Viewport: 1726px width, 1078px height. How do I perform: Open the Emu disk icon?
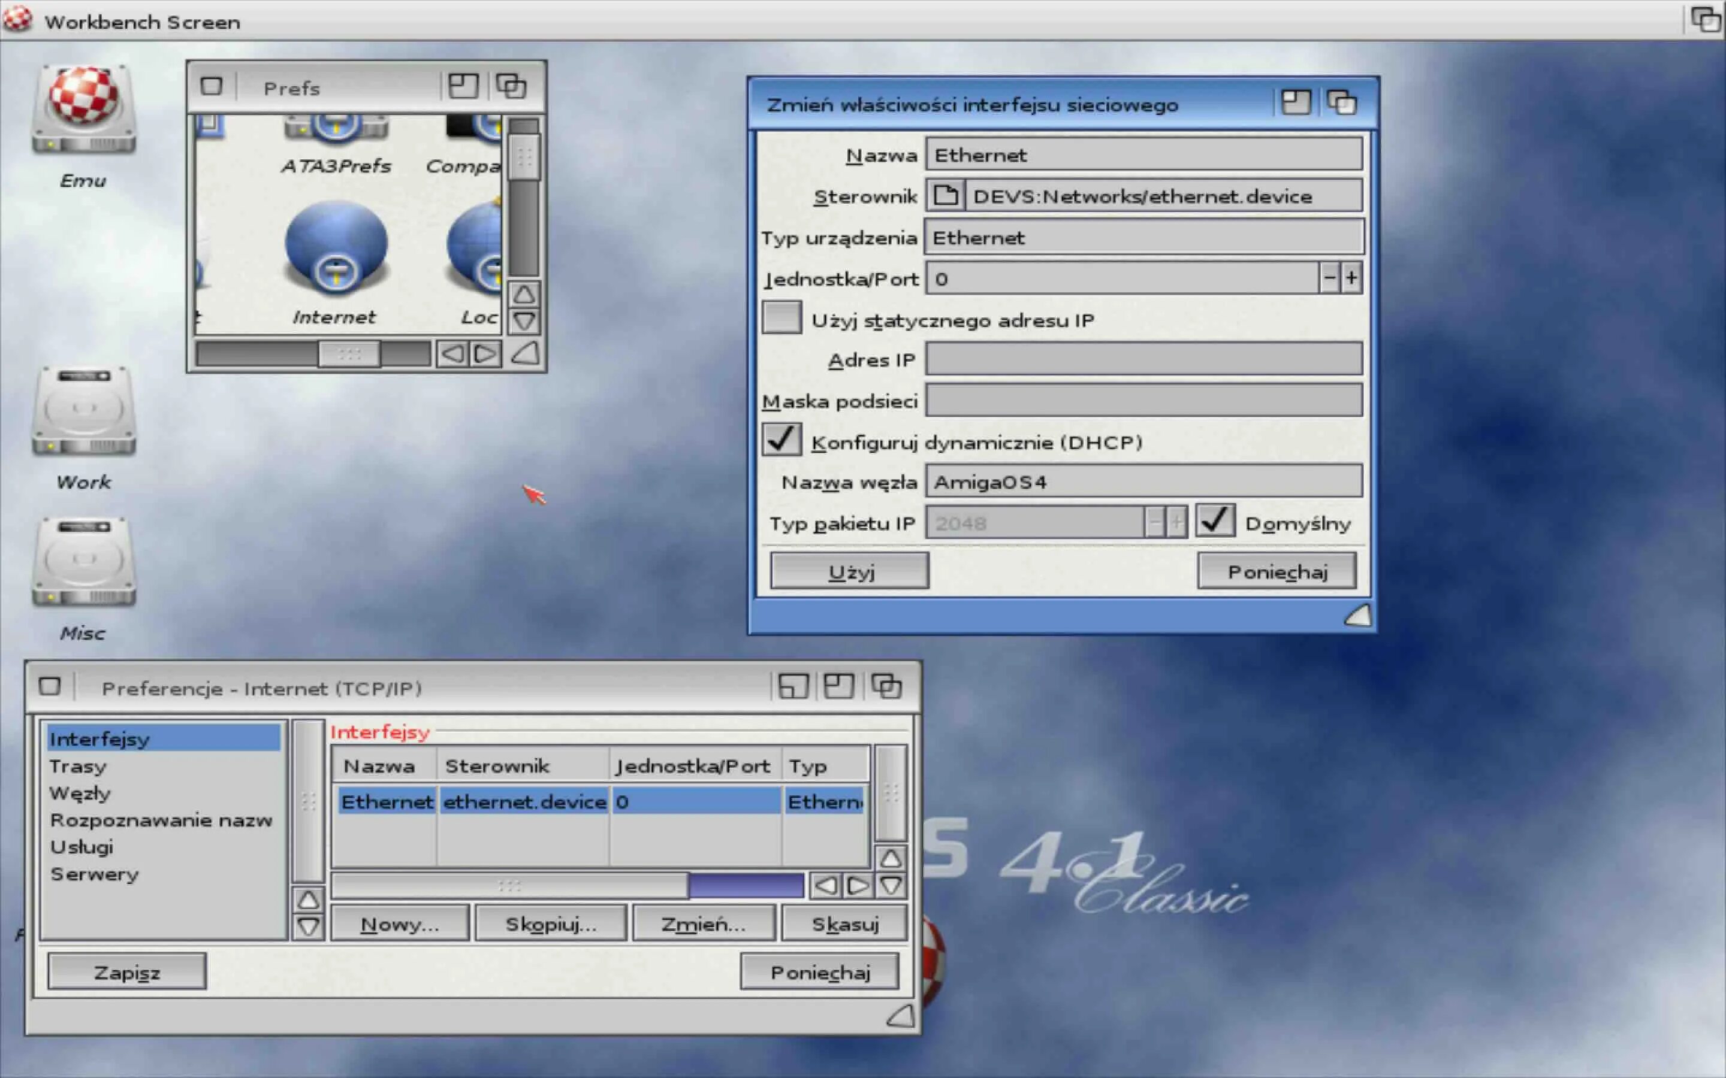83,110
